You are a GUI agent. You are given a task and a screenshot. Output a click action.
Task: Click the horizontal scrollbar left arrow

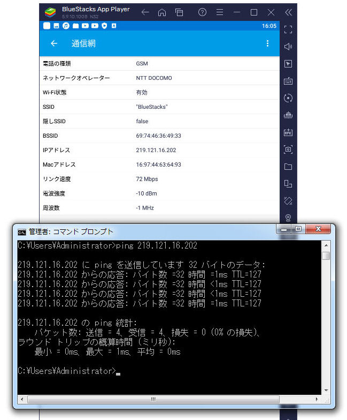click(22, 399)
